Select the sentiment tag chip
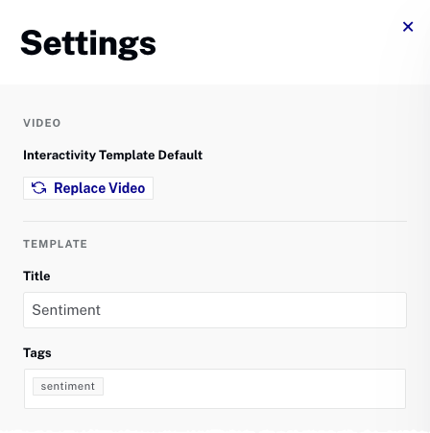The height and width of the screenshot is (433, 430). pos(68,386)
